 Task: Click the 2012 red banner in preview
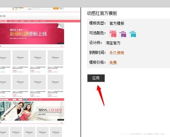point(32,34)
